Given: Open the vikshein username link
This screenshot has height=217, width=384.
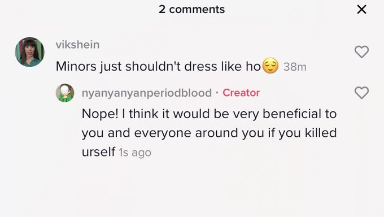Looking at the screenshot, I should 77,45.
